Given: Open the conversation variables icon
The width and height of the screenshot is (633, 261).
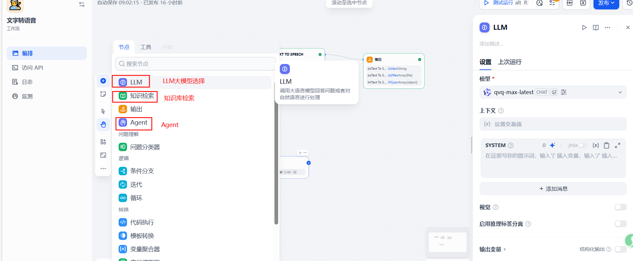Looking at the screenshot, I should click(583, 3).
